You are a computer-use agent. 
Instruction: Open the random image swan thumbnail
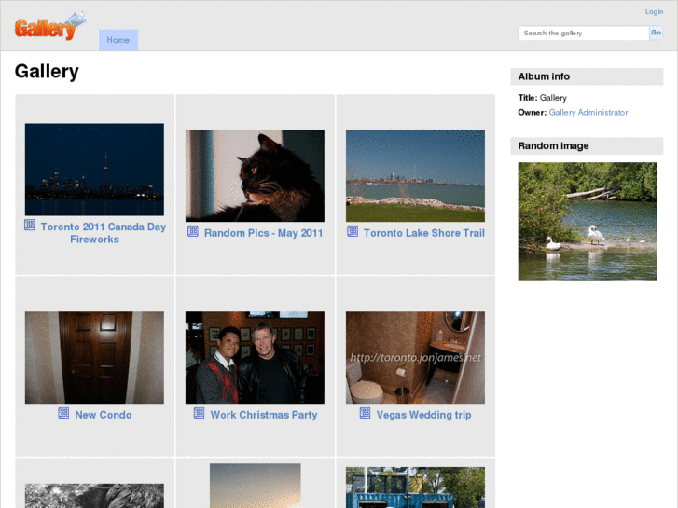point(588,221)
